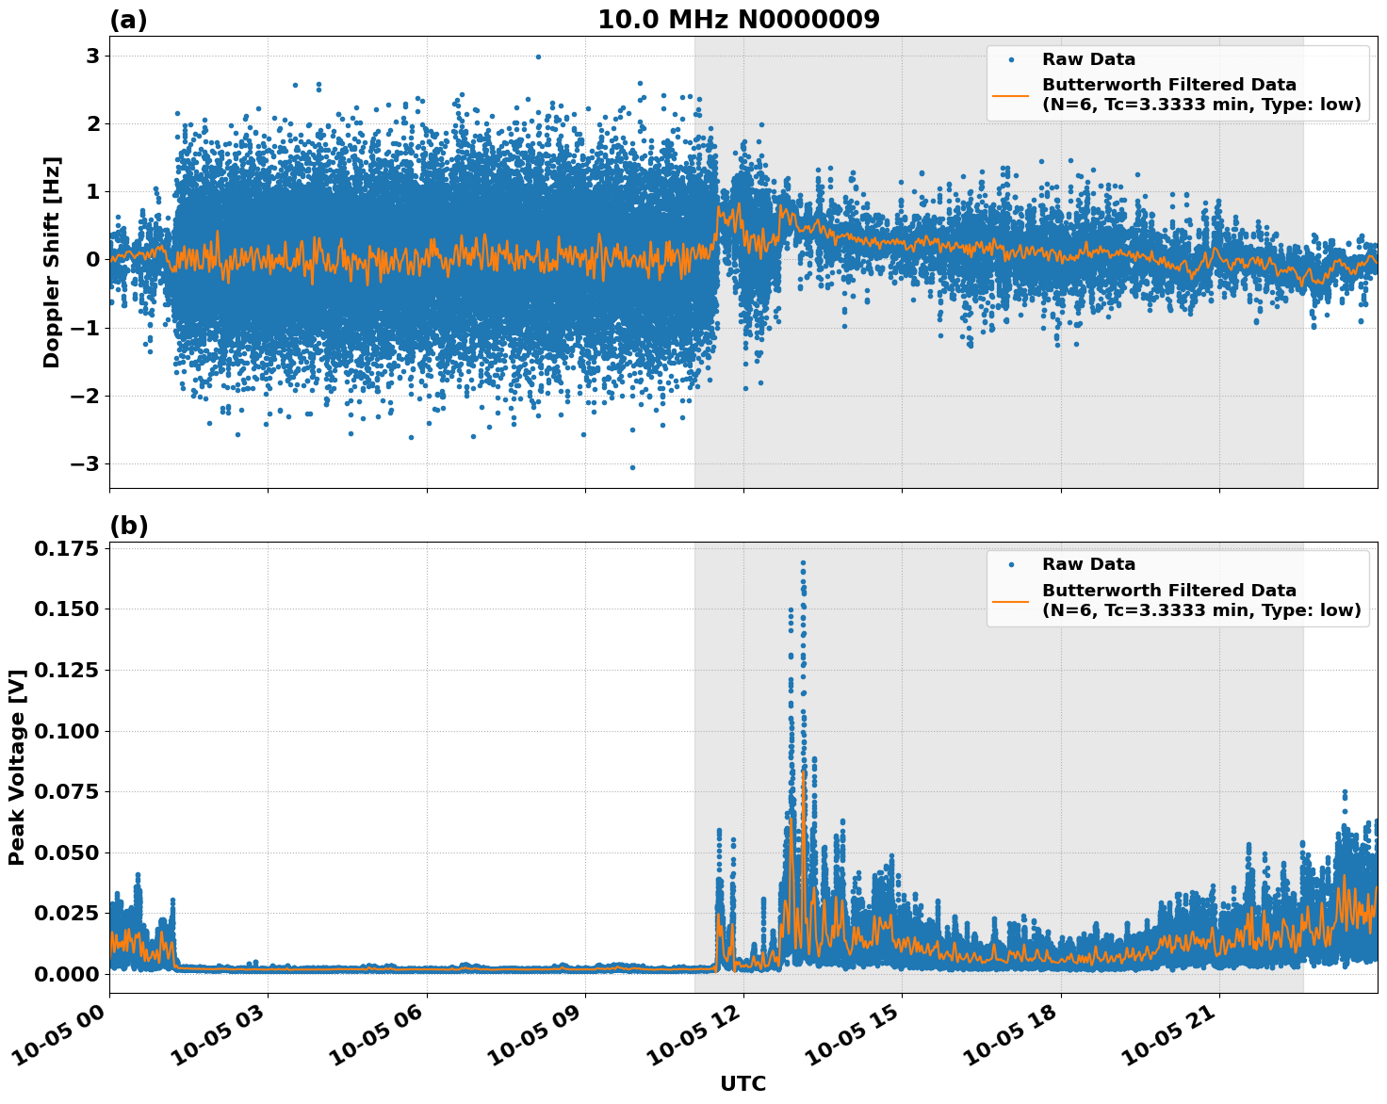Click the voltage y-axis tick '0.025'
Screen dimensions: 1387x1104
pyautogui.click(x=67, y=913)
